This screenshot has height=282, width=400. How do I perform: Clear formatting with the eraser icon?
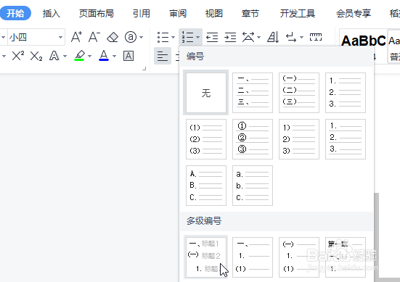(113, 37)
